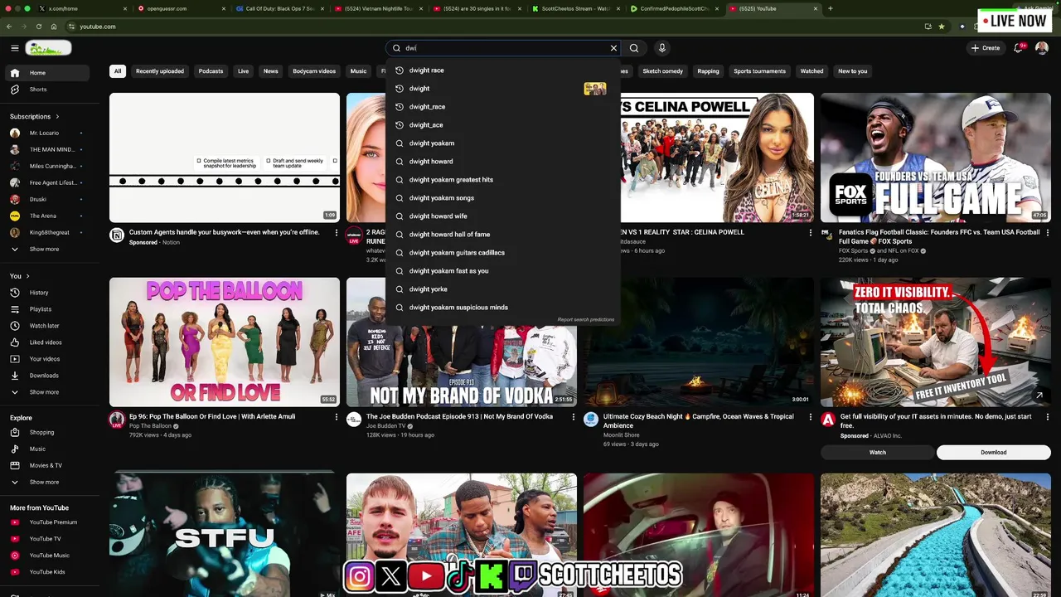Reload page with browser refresh button
Screen dimensions: 1061x597
[38, 27]
